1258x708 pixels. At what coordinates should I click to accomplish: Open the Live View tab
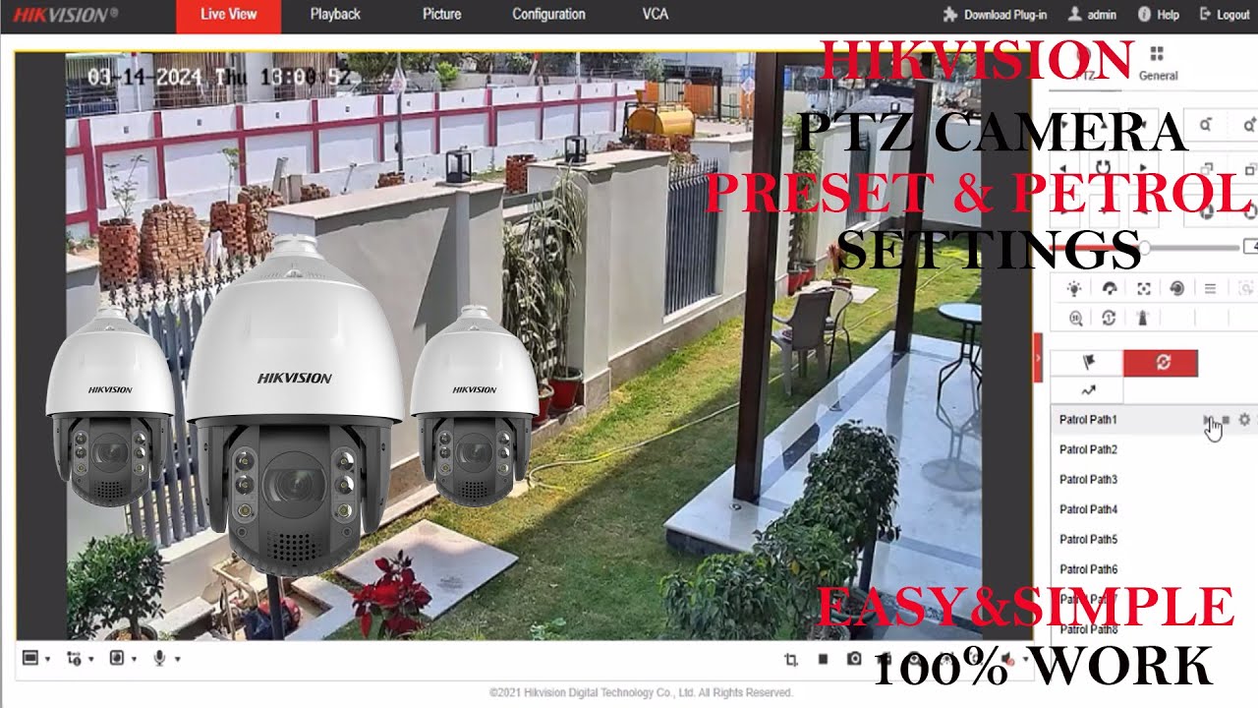tap(228, 15)
